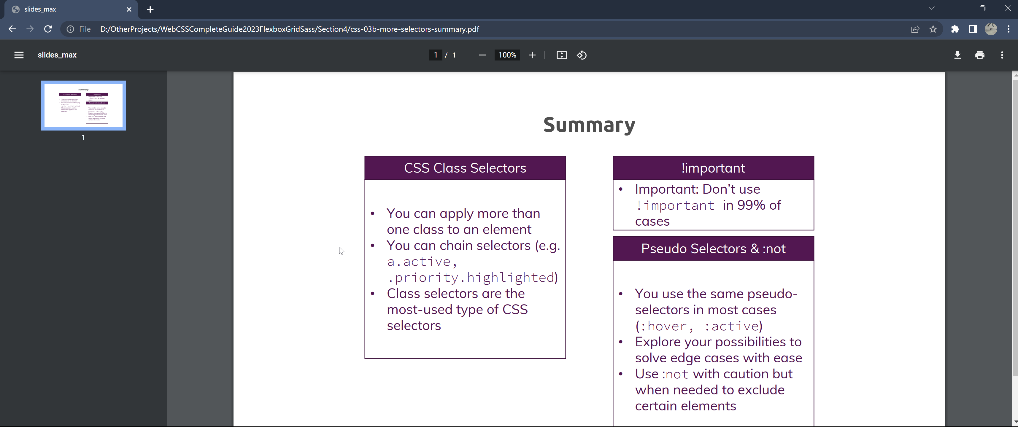The image size is (1018, 427).
Task: Bookmark this page with the star icon
Action: point(933,29)
